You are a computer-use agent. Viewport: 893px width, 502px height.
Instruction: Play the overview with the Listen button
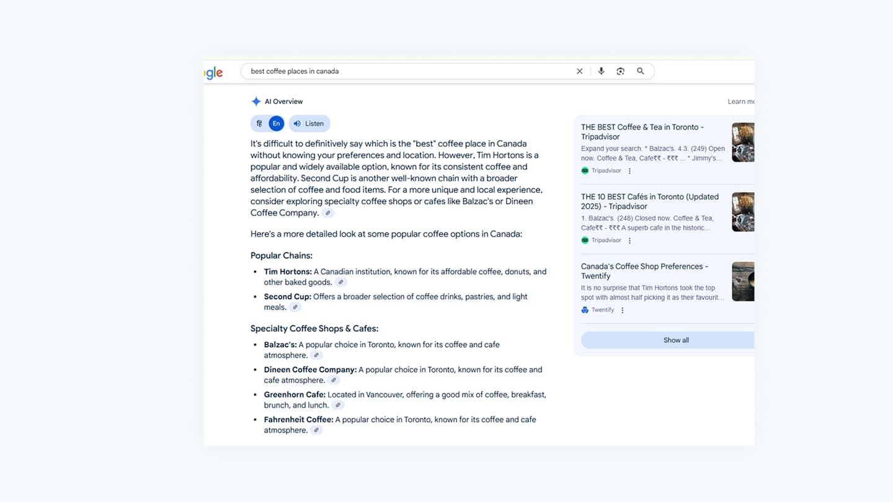click(309, 123)
